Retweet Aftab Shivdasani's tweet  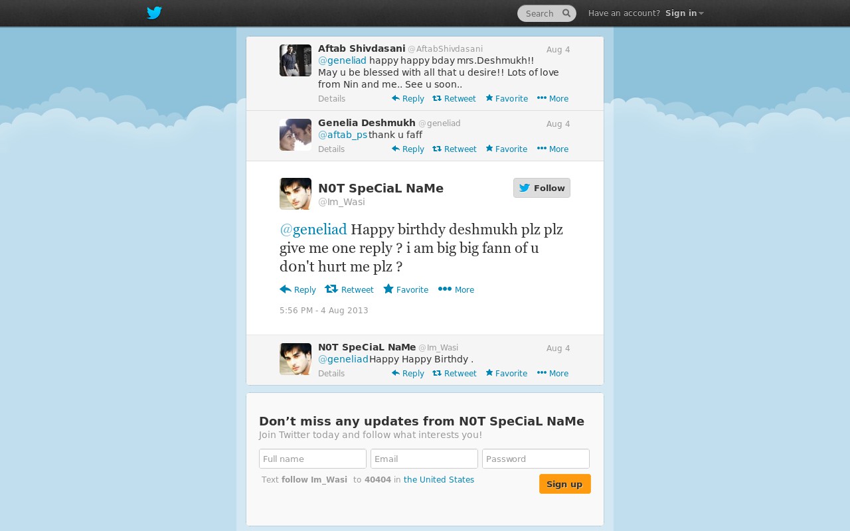point(454,99)
